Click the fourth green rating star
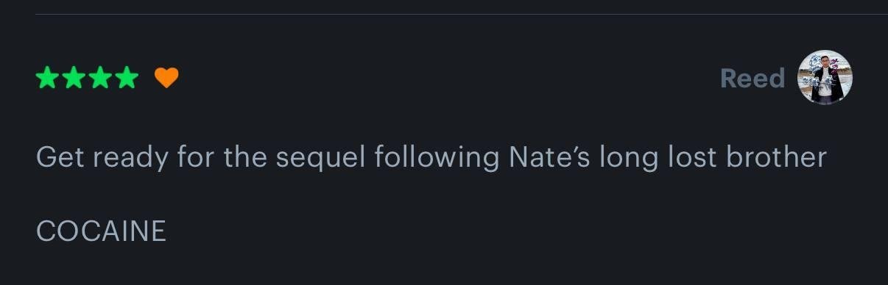888x285 pixels. pos(127,77)
